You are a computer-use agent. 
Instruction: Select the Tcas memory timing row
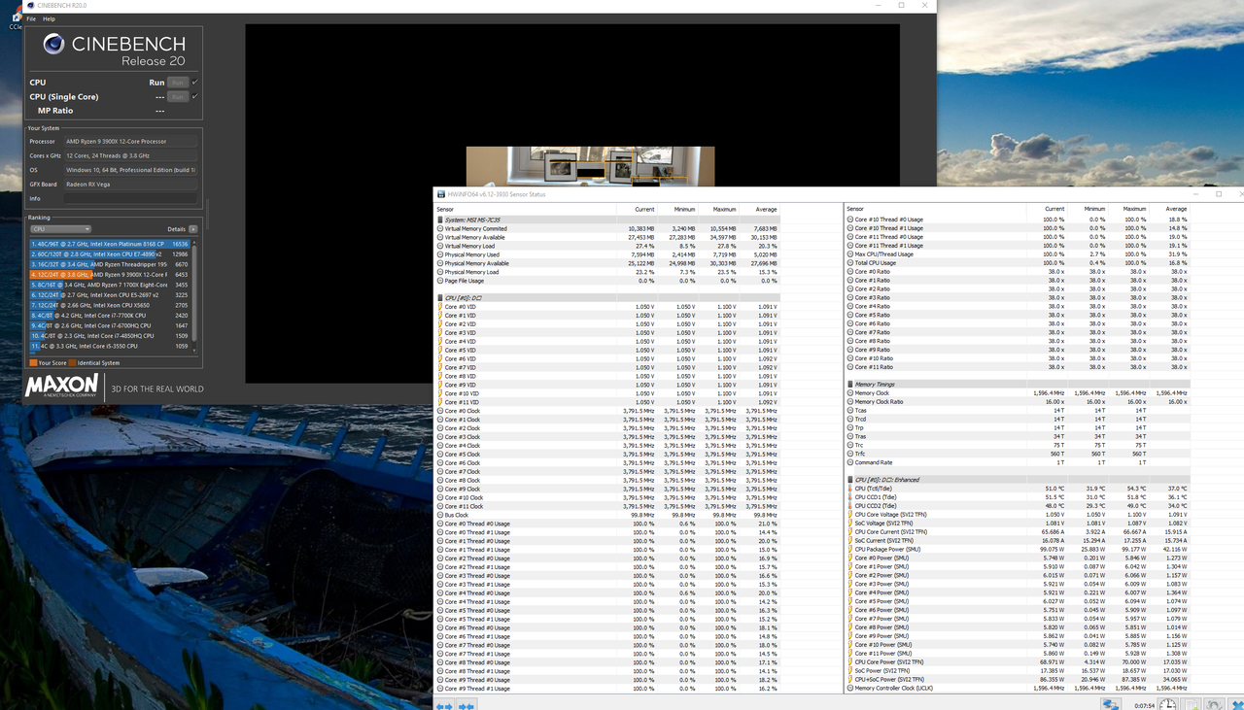tap(1018, 411)
